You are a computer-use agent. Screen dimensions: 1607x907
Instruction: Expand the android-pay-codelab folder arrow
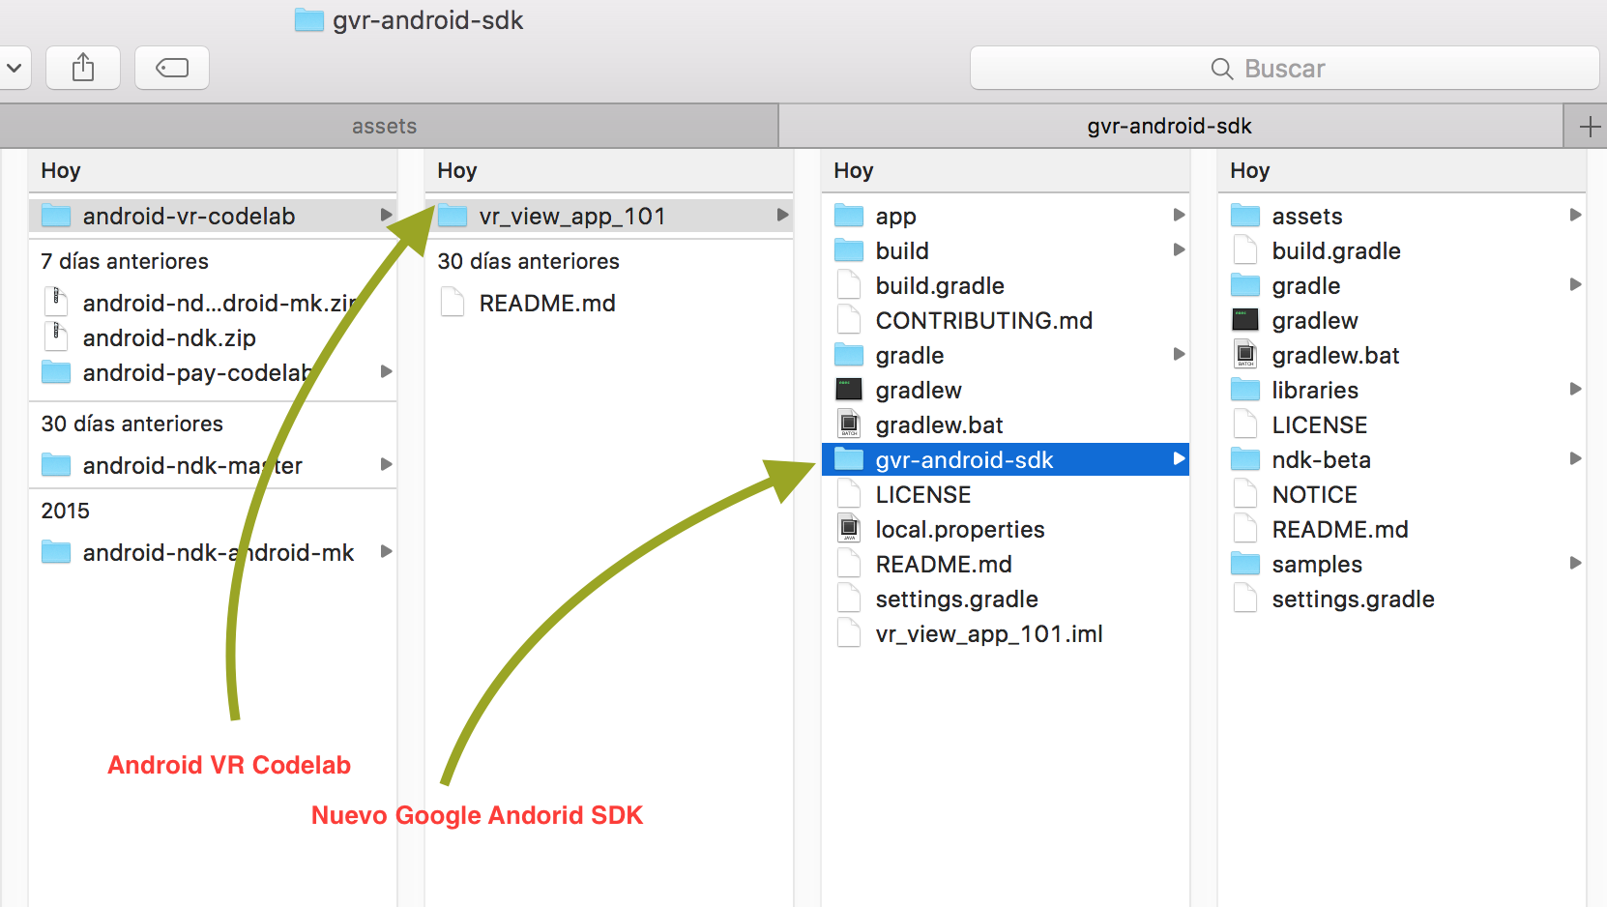386,371
